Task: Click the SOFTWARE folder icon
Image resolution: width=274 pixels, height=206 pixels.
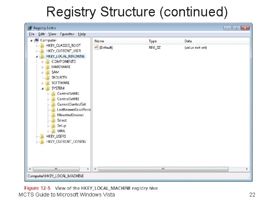Action: coord(48,83)
